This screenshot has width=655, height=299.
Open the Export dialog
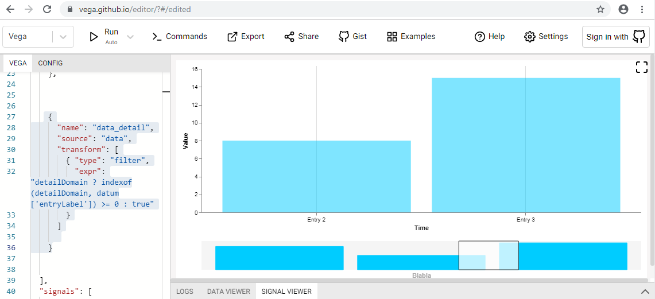[x=246, y=37]
